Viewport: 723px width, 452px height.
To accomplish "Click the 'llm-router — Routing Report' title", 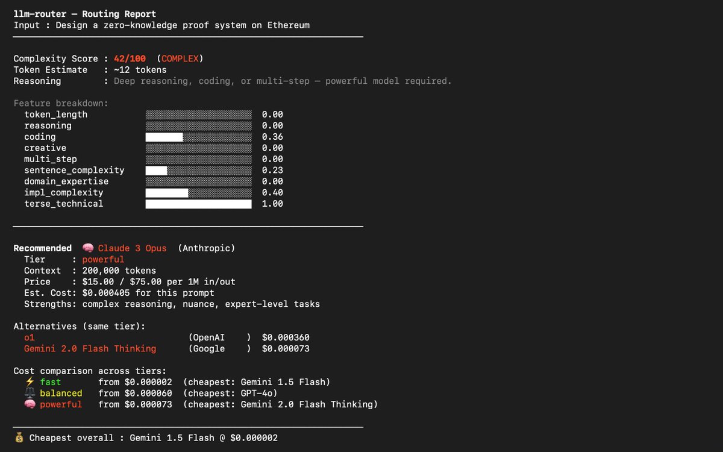I will [x=85, y=14].
